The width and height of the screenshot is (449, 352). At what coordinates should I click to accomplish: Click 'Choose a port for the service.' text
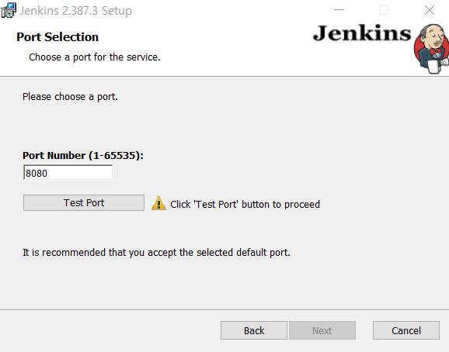point(95,57)
